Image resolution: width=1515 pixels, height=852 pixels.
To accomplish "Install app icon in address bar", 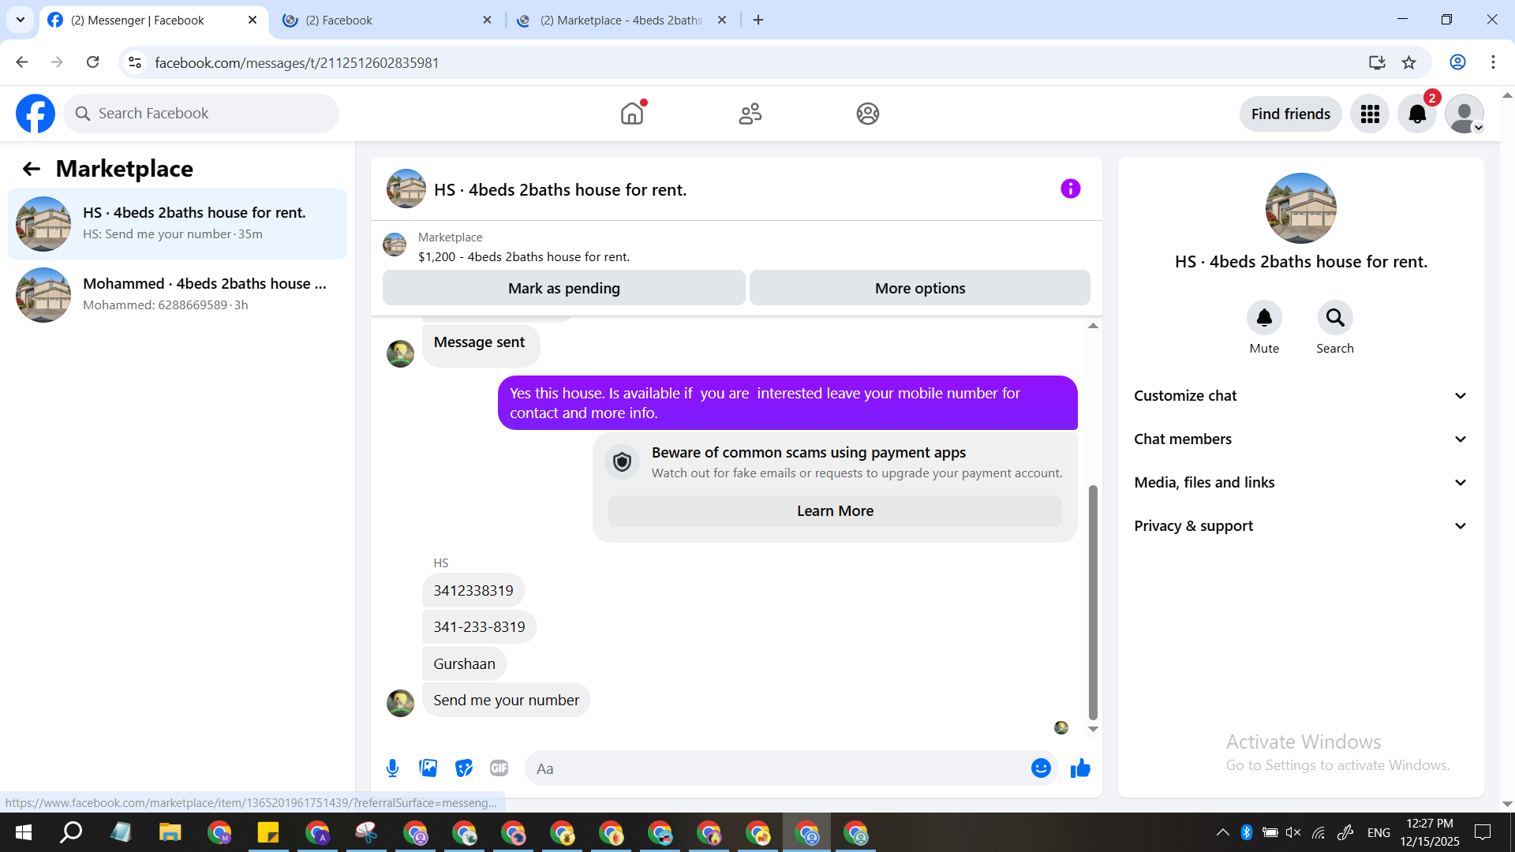I will coord(1377,62).
